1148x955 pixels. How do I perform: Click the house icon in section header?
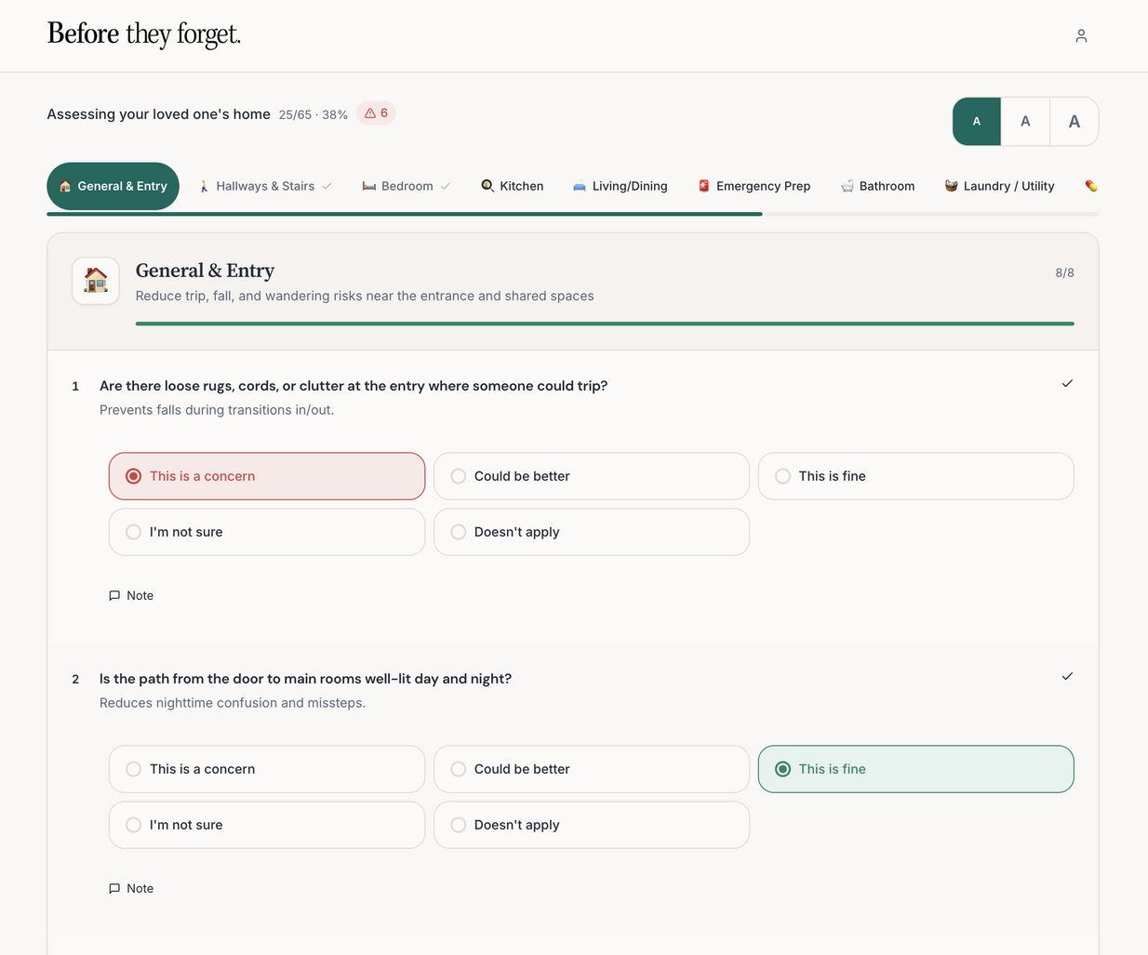(96, 281)
